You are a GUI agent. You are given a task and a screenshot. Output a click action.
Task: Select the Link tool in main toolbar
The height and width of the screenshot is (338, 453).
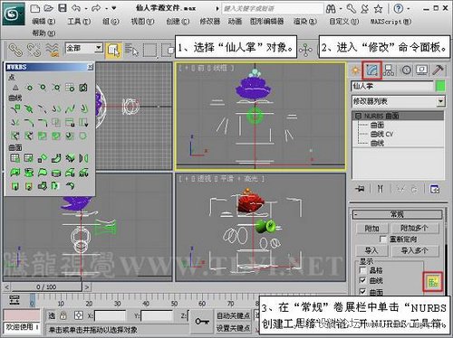pyautogui.click(x=15, y=50)
